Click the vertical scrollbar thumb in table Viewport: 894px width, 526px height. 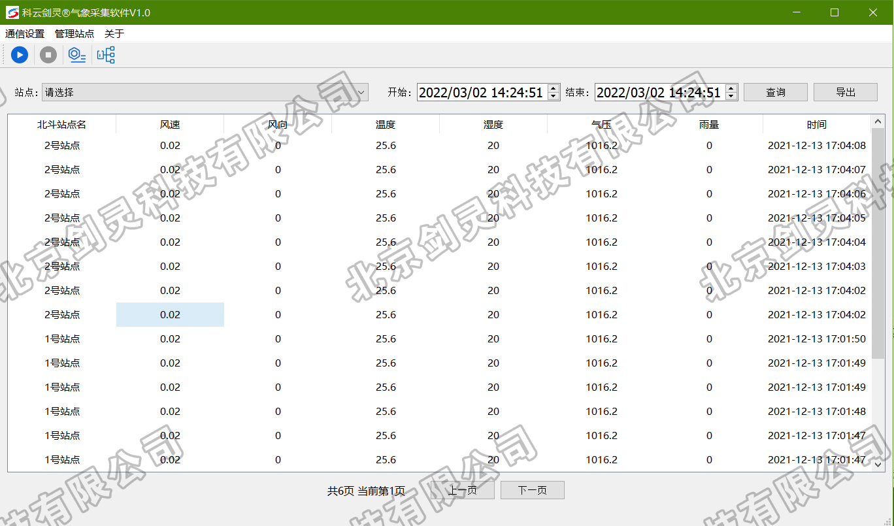tap(878, 243)
